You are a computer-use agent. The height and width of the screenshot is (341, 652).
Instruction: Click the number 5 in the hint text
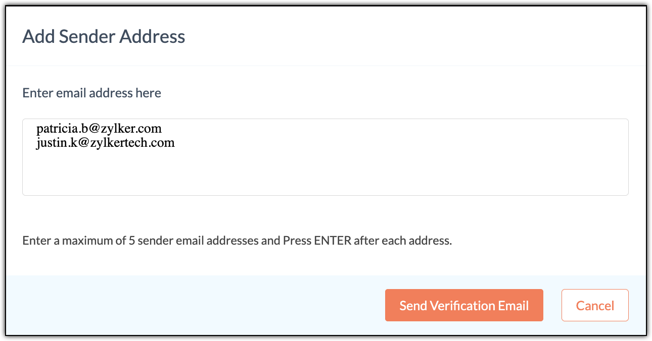(x=132, y=240)
